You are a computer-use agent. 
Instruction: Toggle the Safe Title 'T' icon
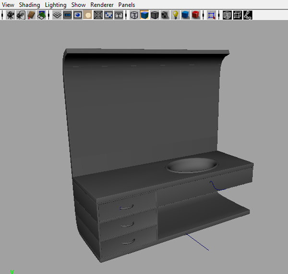(119, 15)
